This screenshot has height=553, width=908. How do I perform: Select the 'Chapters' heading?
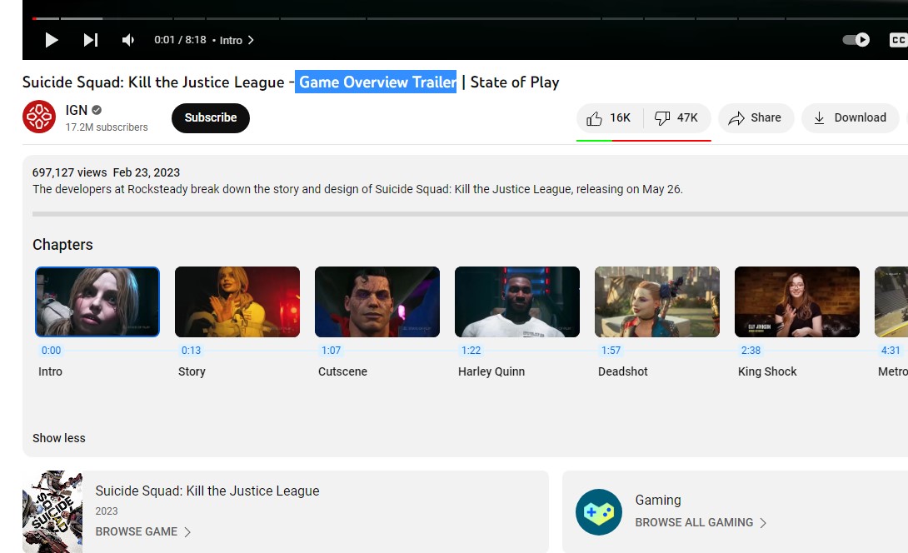62,245
